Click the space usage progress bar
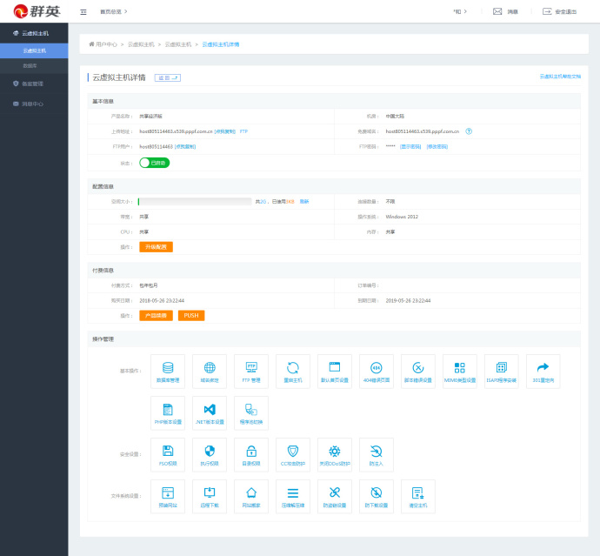This screenshot has width=600, height=556. (x=195, y=201)
